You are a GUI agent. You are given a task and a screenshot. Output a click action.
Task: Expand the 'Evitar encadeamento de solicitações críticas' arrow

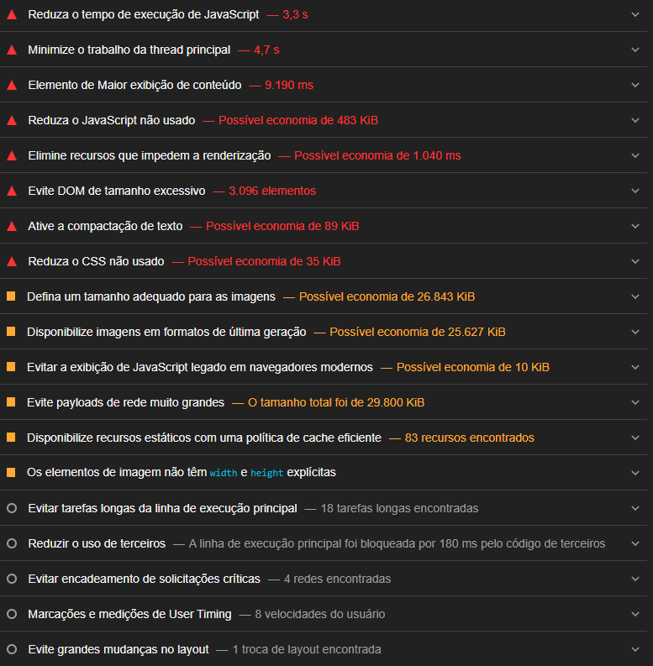point(635,579)
